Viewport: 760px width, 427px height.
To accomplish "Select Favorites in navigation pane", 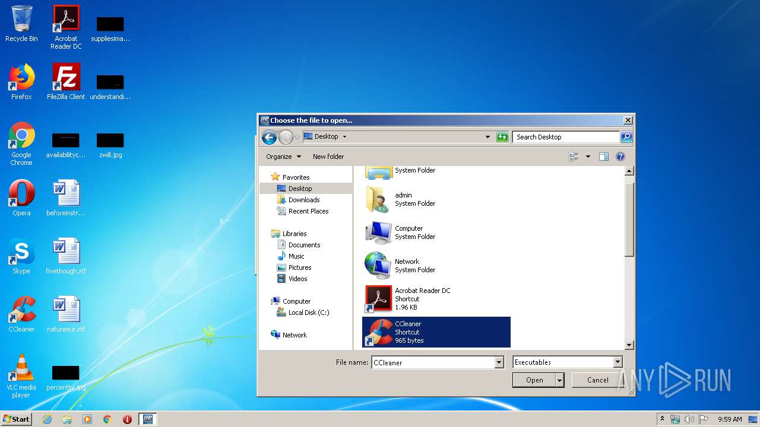I will coord(296,177).
